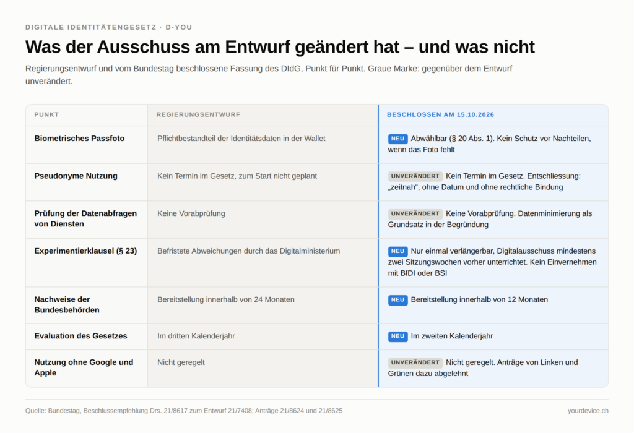Click the REGIERUNGSENTWURF column header
The height and width of the screenshot is (433, 634).
coord(198,114)
